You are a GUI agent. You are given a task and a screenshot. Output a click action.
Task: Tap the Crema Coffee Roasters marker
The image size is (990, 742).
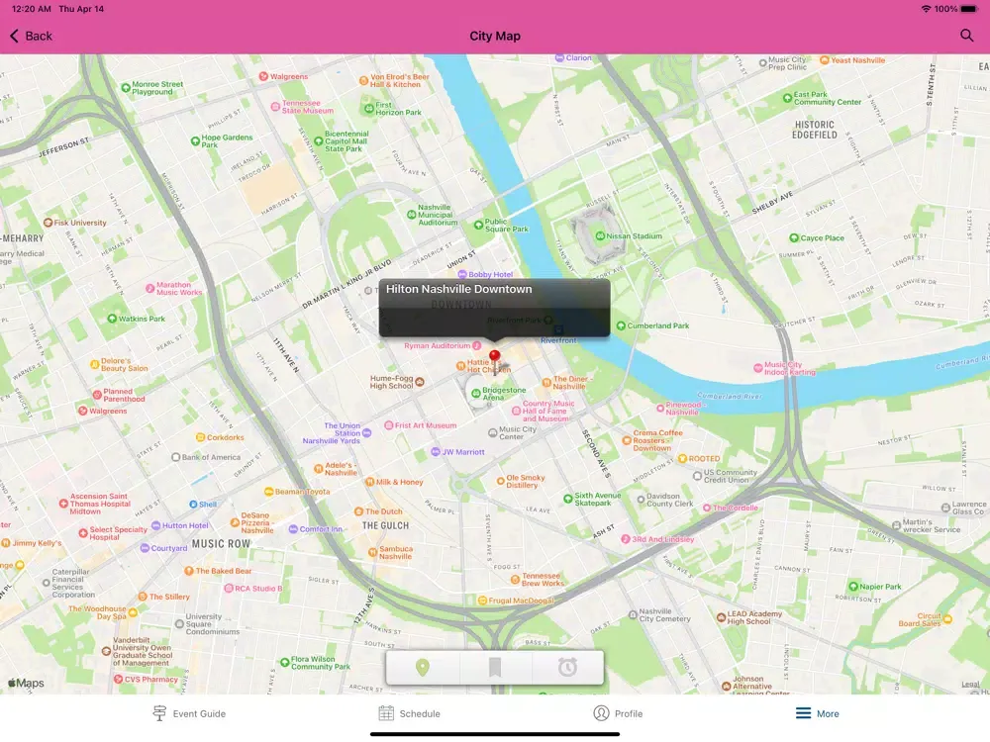627,440
